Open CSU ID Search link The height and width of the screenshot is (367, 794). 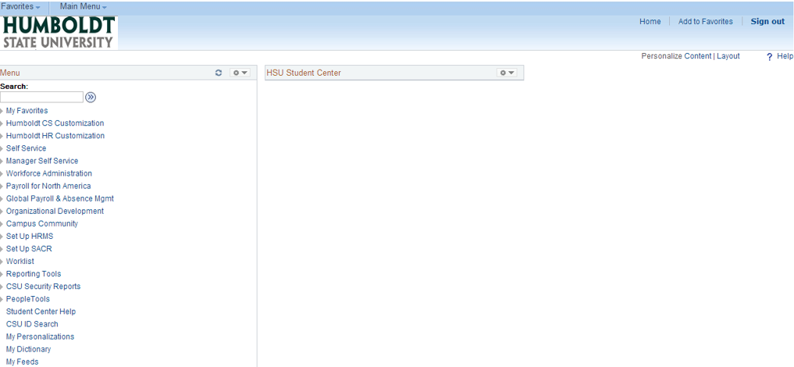pos(32,324)
